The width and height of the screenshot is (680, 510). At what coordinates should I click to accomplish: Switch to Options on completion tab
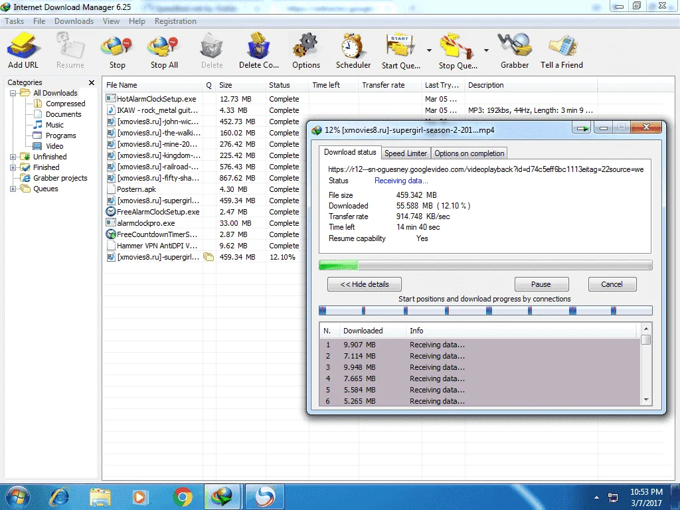[469, 153]
